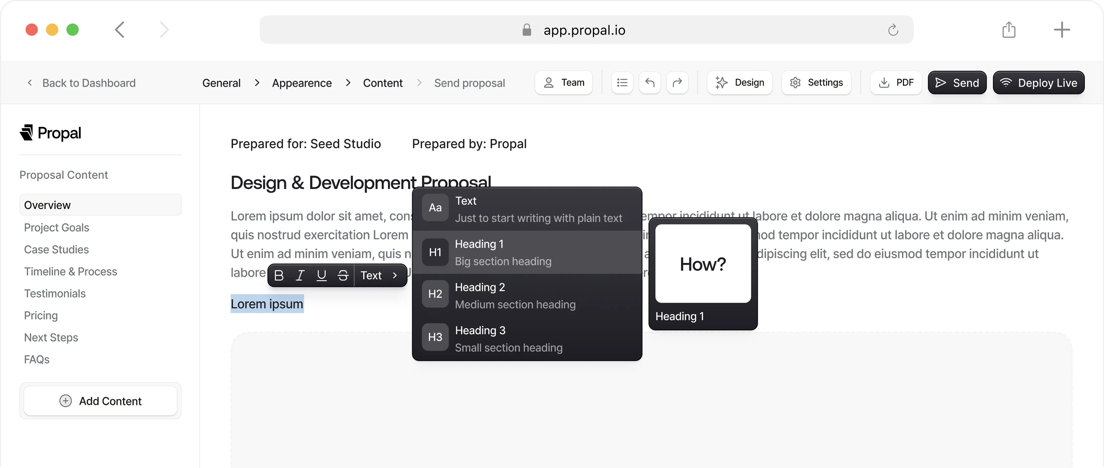Click the Add Content button
Image resolution: width=1104 pixels, height=468 pixels.
(100, 401)
